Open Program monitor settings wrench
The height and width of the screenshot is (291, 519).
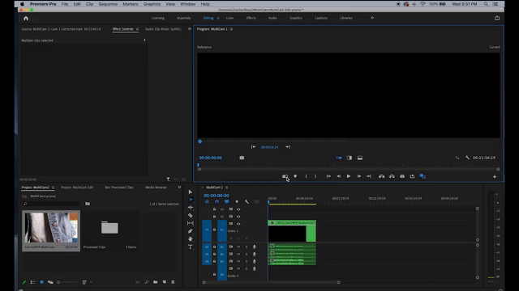[467, 158]
